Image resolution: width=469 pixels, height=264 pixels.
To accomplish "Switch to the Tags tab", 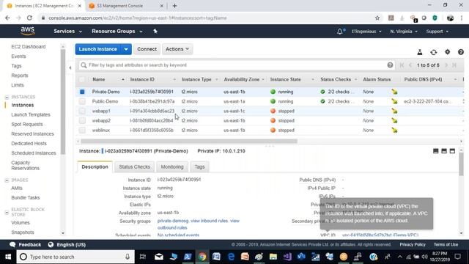I will coord(199,166).
